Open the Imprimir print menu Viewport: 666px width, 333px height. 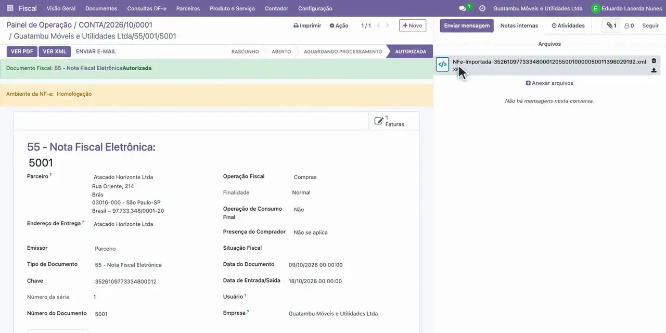point(308,25)
